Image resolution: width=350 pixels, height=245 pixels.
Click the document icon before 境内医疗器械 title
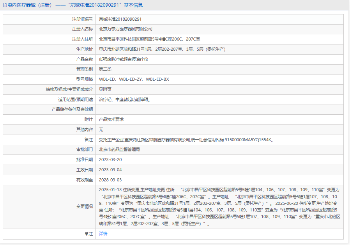5,5
